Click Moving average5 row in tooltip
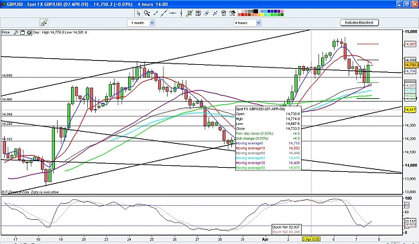419x244 pixels. click(267, 143)
